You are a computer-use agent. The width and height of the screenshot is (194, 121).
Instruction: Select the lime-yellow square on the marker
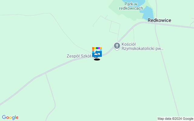click(95, 48)
